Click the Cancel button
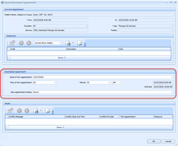178x146 pixels. [168, 141]
